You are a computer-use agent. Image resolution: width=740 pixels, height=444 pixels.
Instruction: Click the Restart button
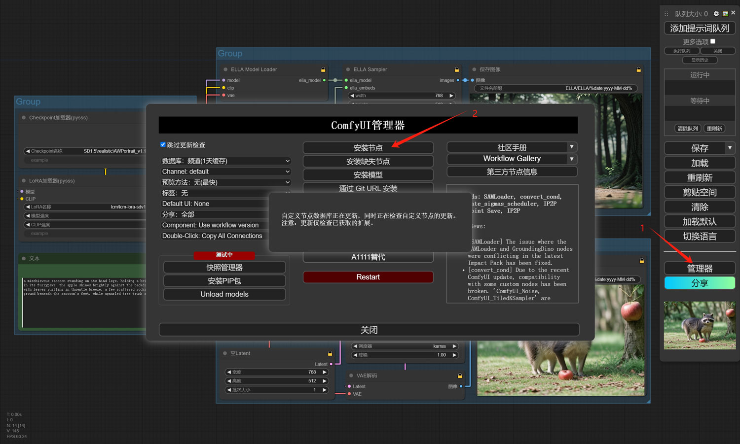[x=368, y=277]
